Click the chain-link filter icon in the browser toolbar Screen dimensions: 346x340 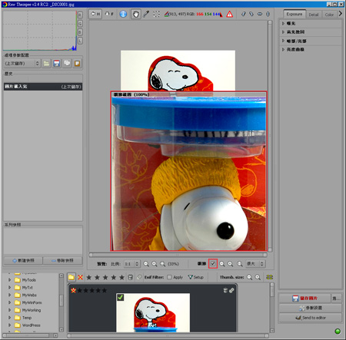[139, 277]
